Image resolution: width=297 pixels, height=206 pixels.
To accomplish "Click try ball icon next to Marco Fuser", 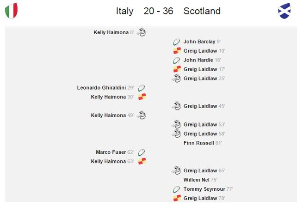I will pyautogui.click(x=142, y=152).
